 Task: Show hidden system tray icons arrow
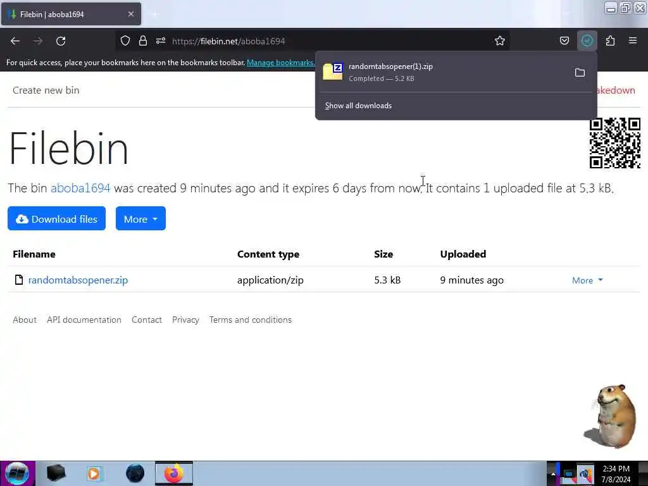tap(553, 474)
